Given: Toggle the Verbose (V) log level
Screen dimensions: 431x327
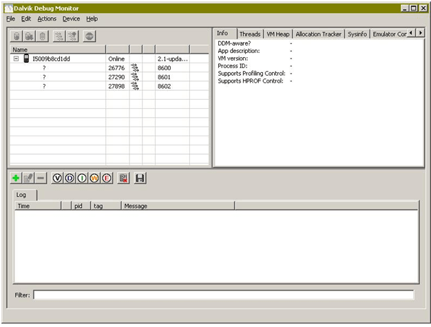Looking at the screenshot, I should tap(57, 178).
